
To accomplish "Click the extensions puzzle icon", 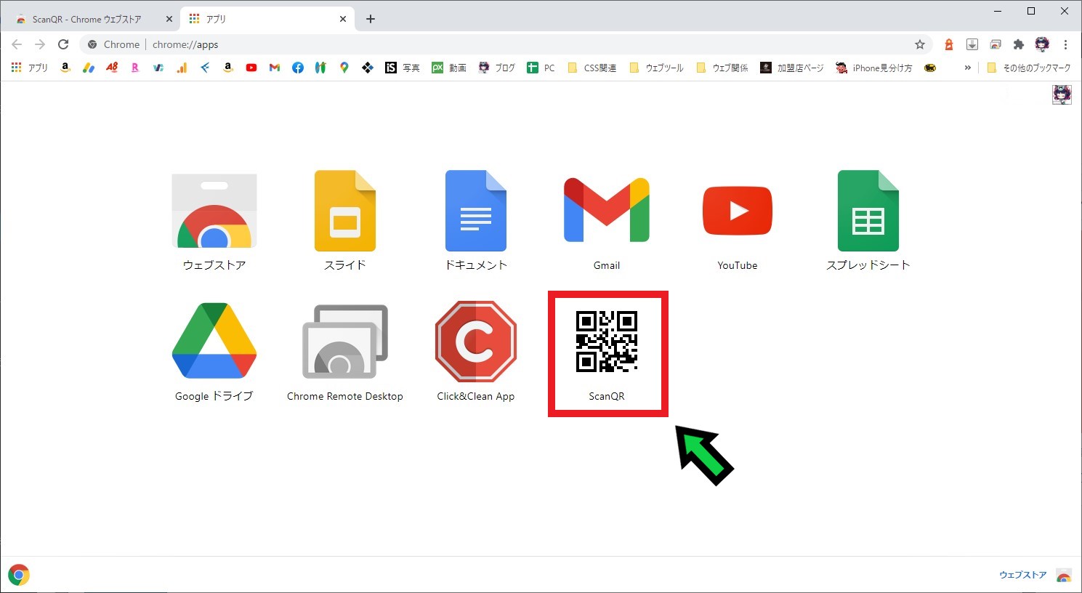I will [1019, 44].
